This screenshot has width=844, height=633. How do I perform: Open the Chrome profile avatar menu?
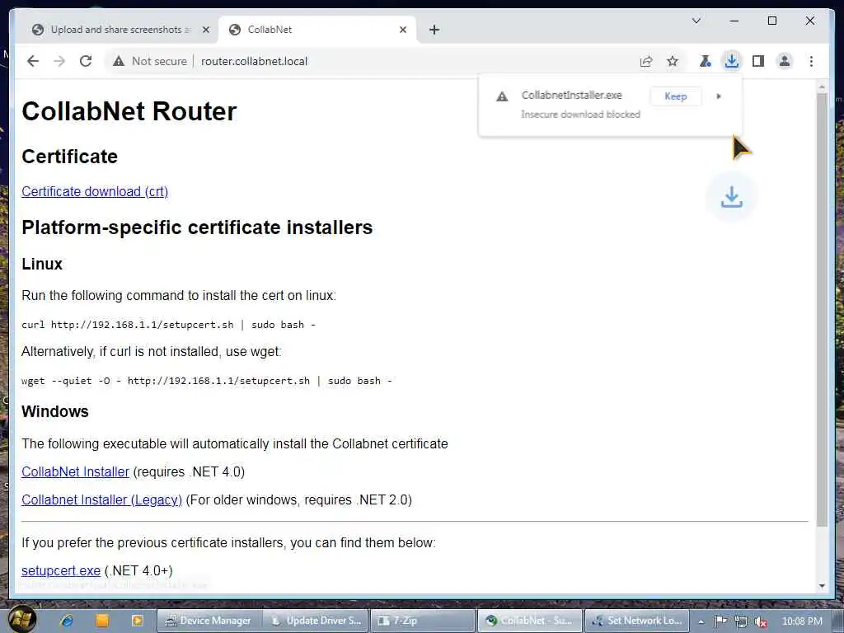click(x=785, y=61)
